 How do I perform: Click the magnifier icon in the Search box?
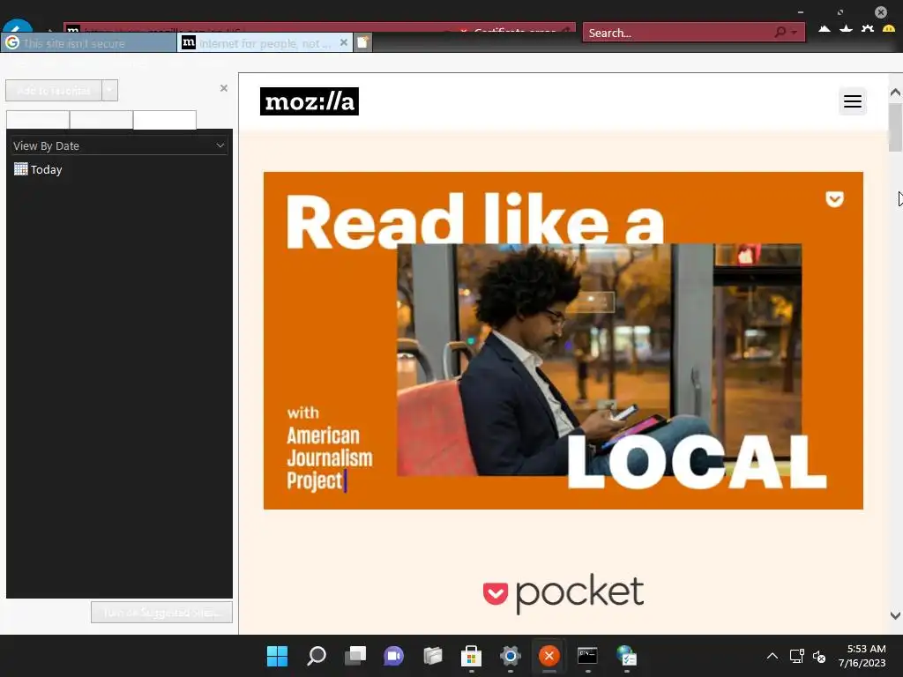coord(780,33)
